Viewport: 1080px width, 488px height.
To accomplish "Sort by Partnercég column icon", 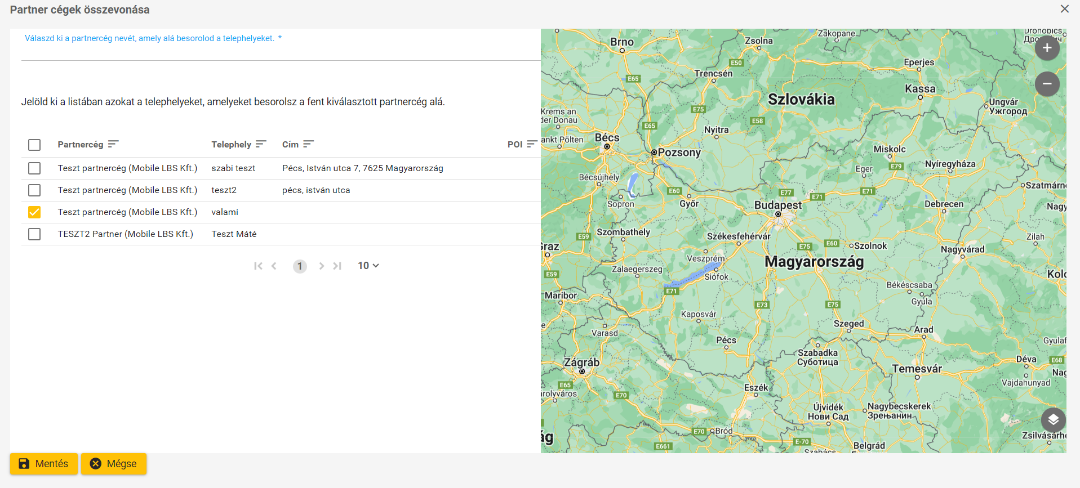I will tap(113, 144).
